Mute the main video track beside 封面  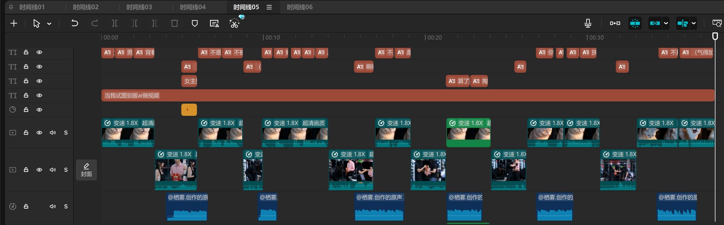pos(53,170)
